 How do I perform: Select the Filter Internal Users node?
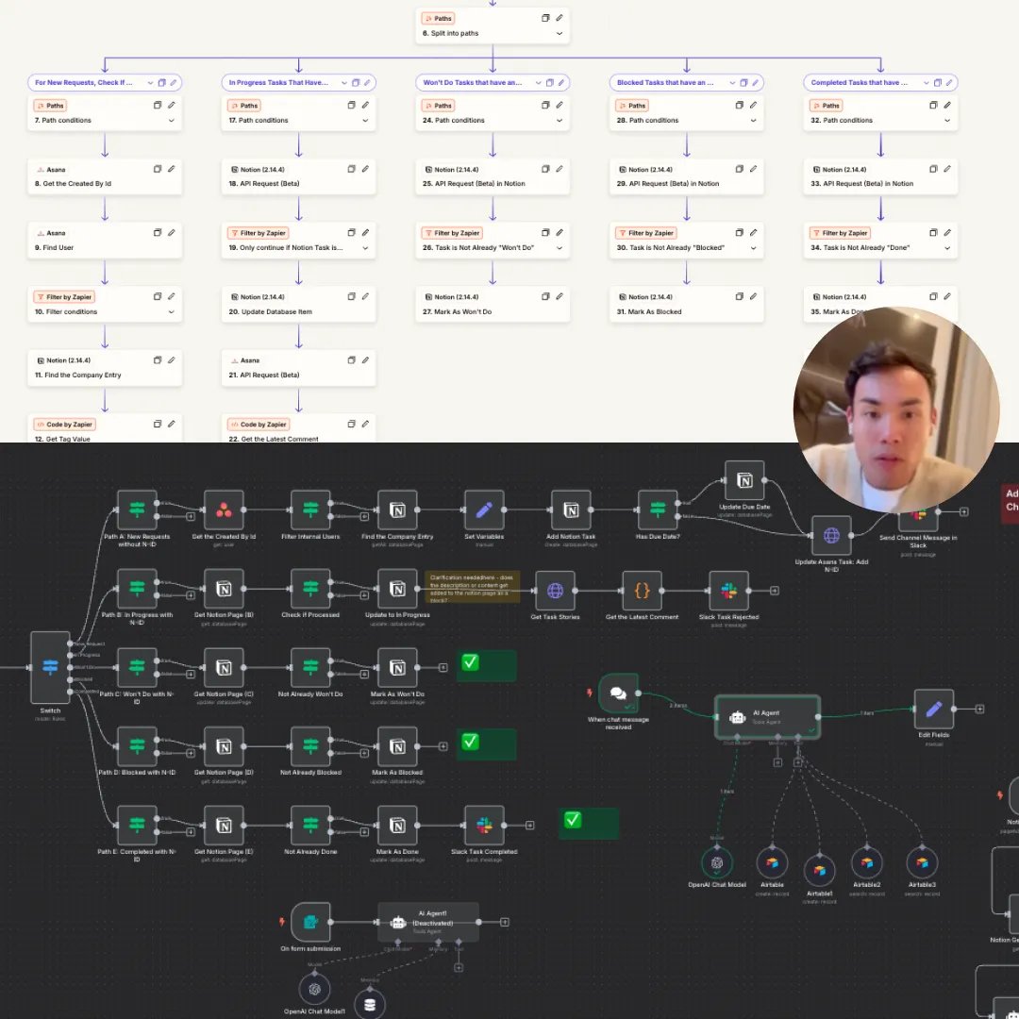[x=310, y=510]
